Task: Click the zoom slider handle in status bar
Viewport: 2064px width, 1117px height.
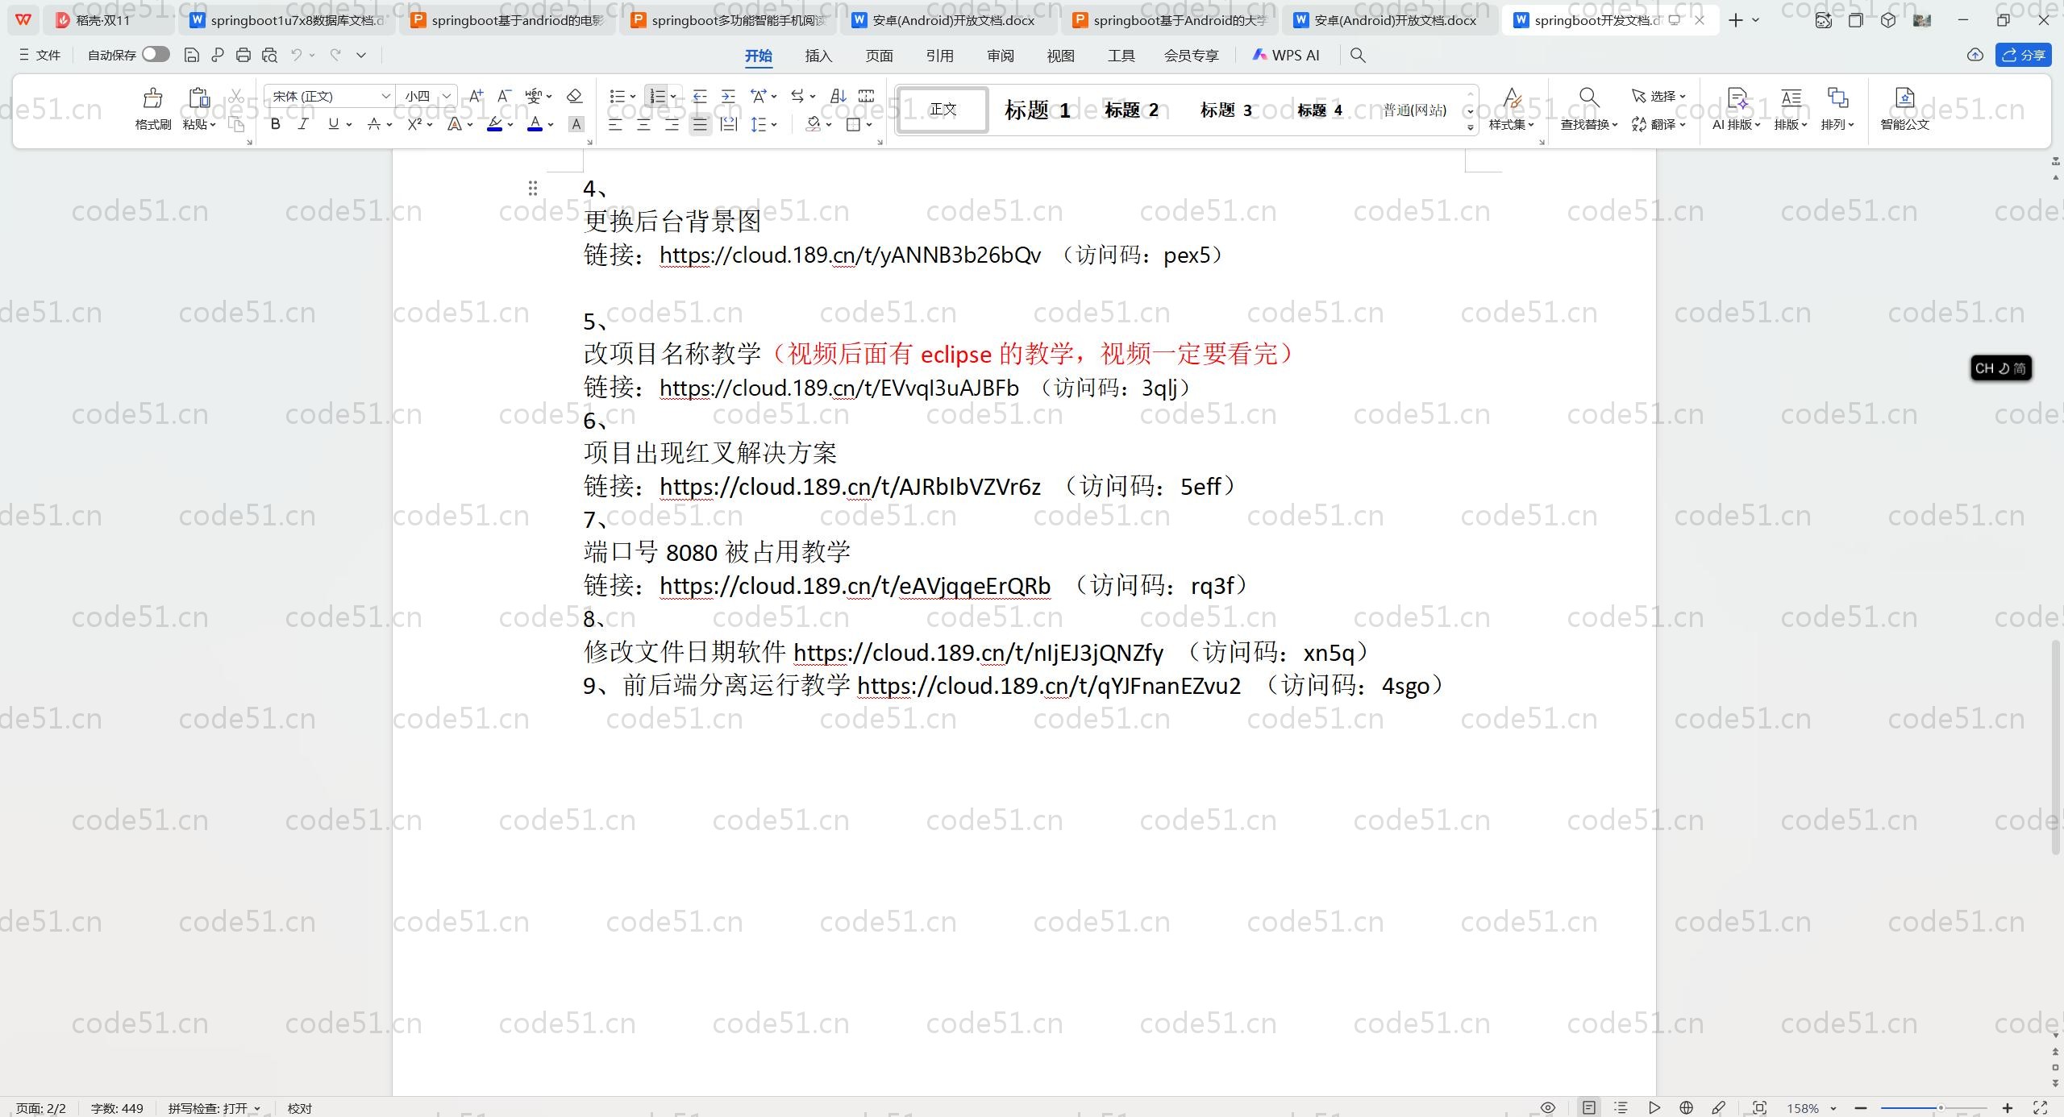Action: coord(1941,1108)
